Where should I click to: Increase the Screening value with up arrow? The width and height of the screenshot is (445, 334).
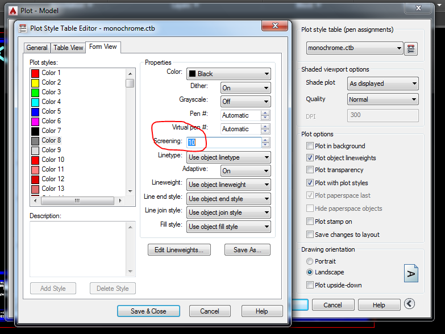[265, 140]
